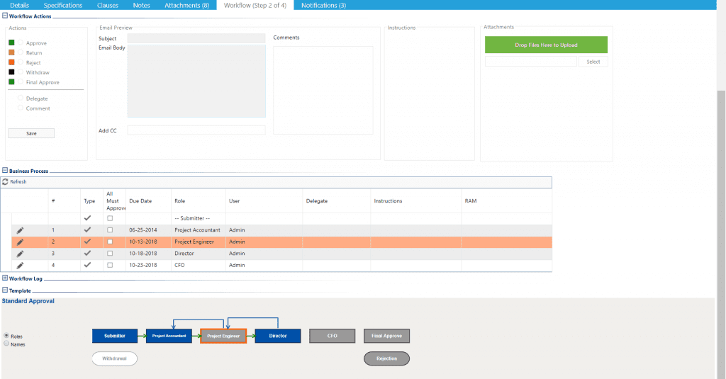726x379 pixels.
Task: Switch template view to Names
Action: point(6,344)
